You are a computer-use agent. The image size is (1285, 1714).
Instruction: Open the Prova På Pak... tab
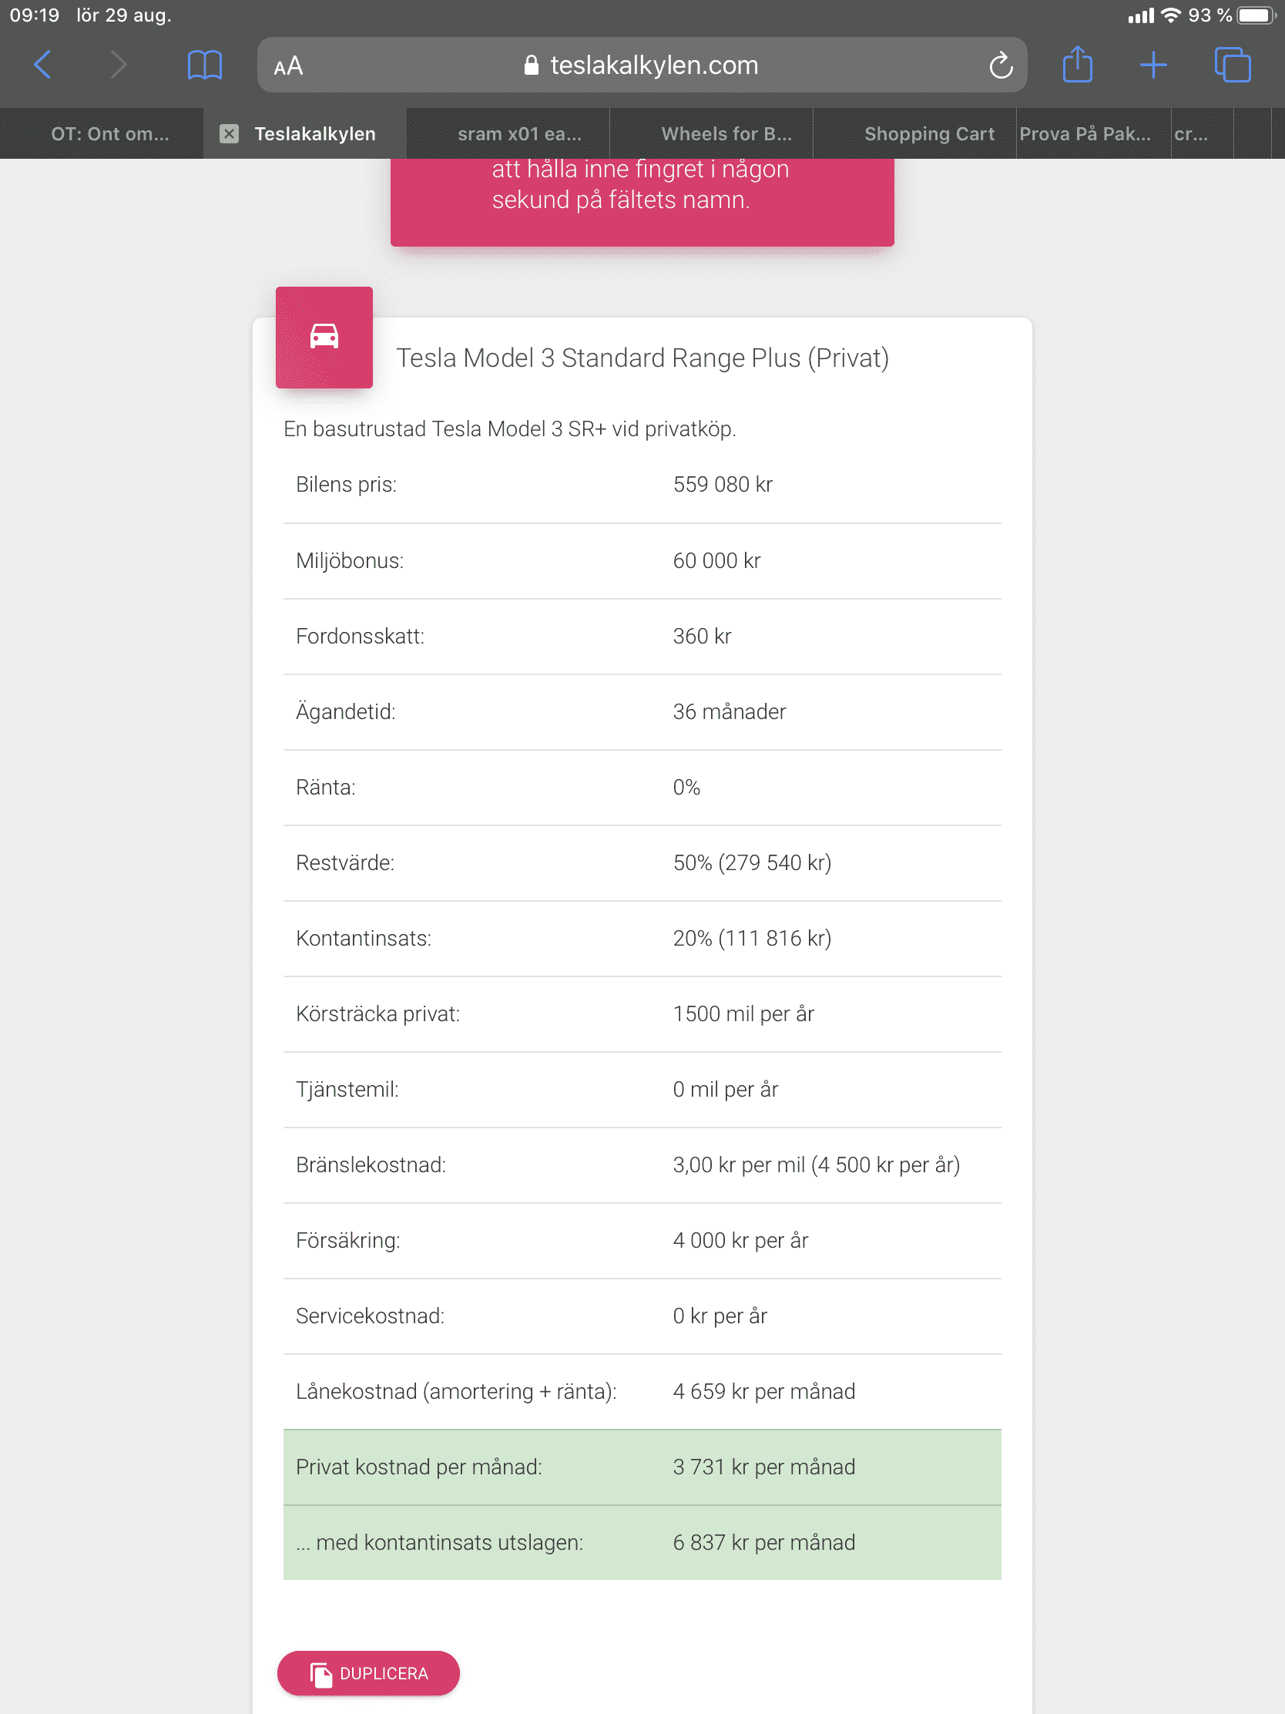[x=1085, y=134]
